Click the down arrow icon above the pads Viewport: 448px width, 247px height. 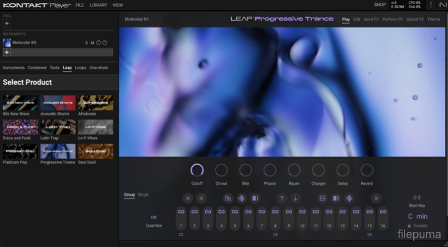pos(296,198)
